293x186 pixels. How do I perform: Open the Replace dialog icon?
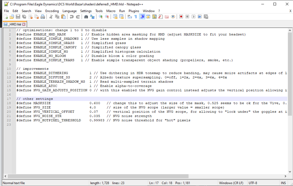[92, 17]
